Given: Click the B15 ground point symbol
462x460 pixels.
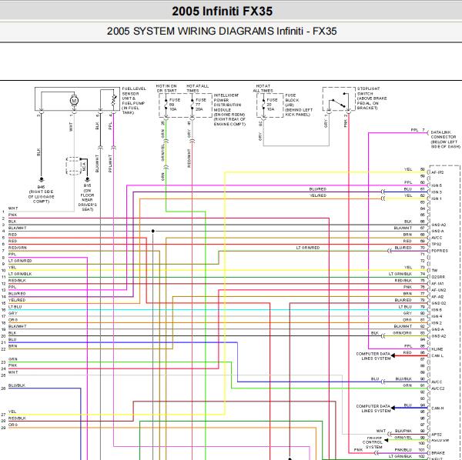Looking at the screenshot, I should tap(87, 179).
